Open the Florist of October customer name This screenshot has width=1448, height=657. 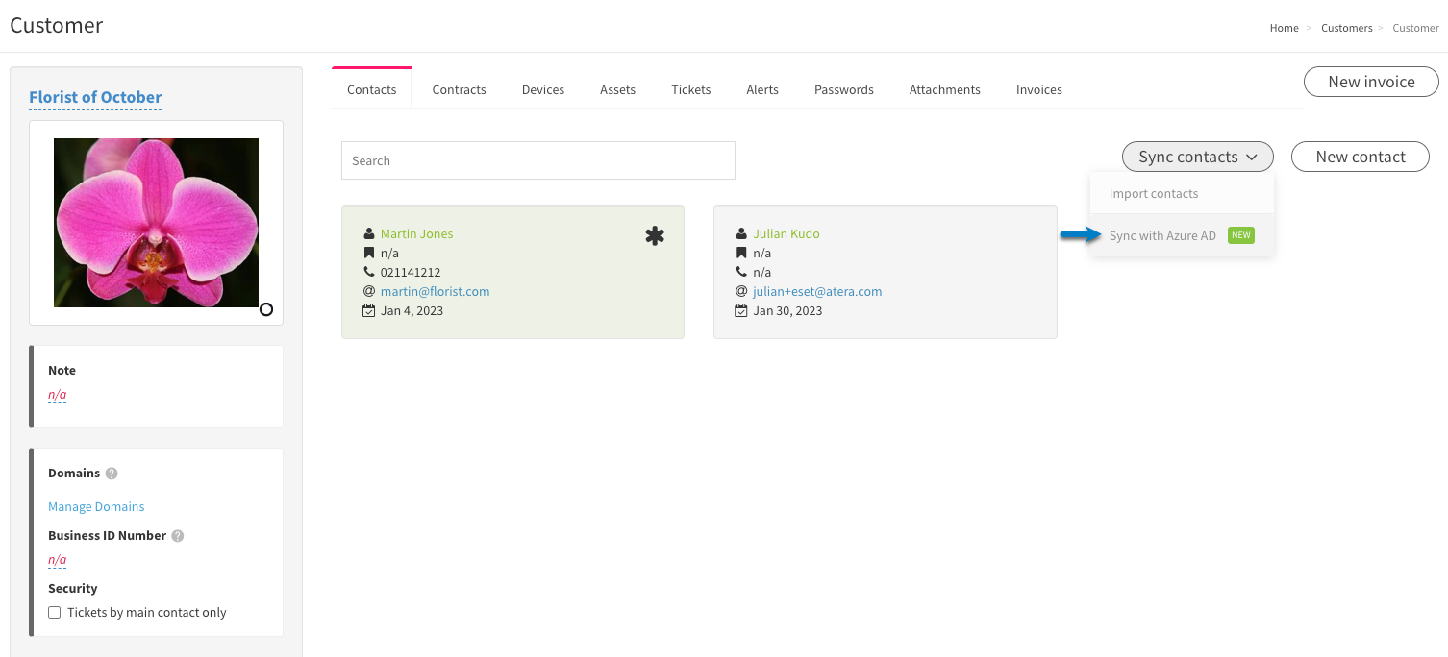[x=95, y=97]
